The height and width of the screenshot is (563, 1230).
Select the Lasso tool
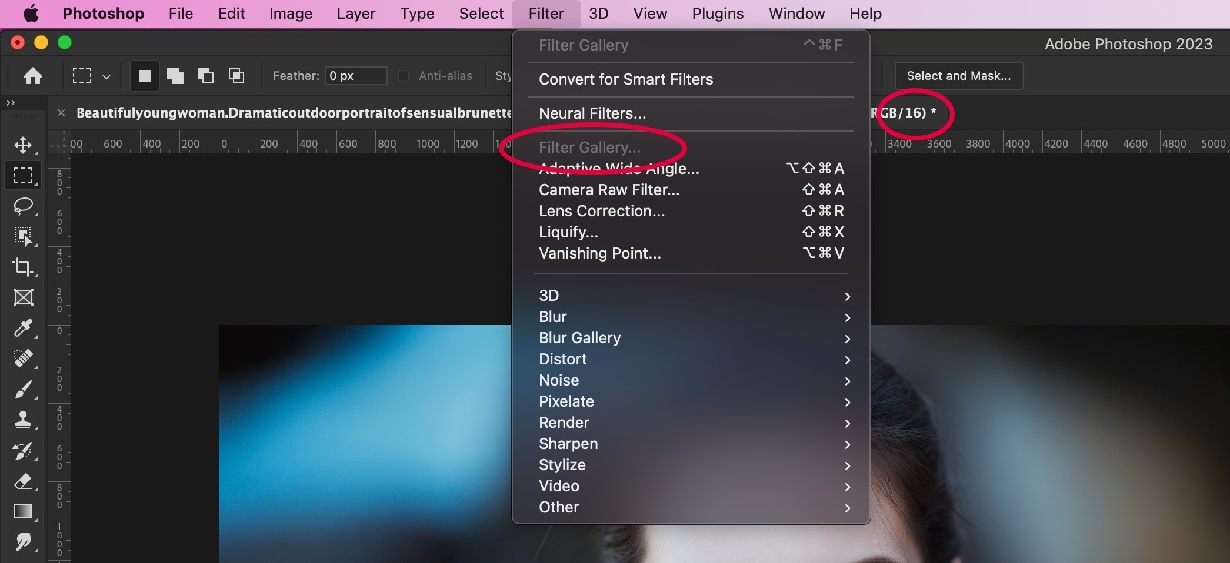pos(23,206)
